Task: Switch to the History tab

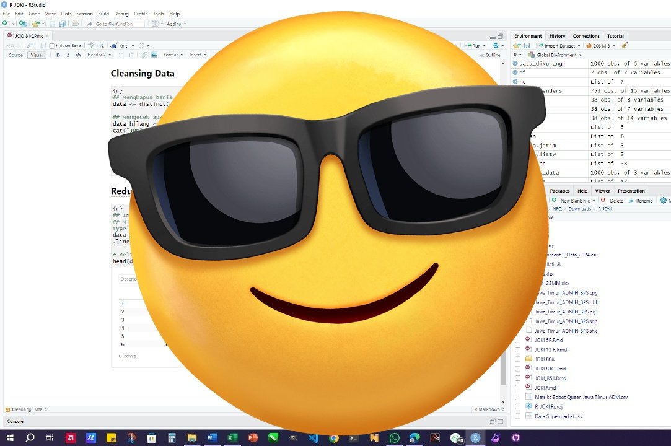Action: (557, 36)
